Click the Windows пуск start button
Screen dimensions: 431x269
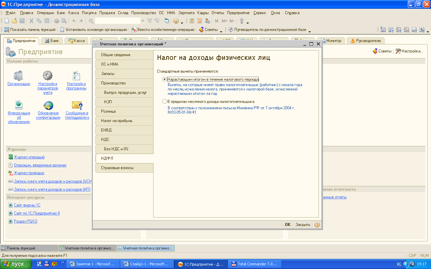coord(16,264)
